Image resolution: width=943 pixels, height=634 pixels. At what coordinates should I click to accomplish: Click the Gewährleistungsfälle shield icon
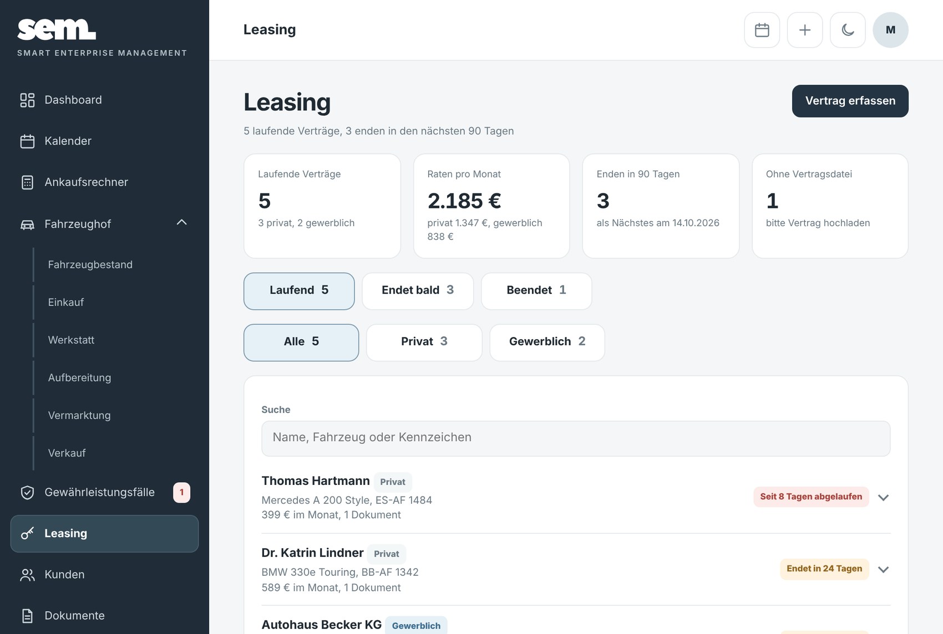27,493
